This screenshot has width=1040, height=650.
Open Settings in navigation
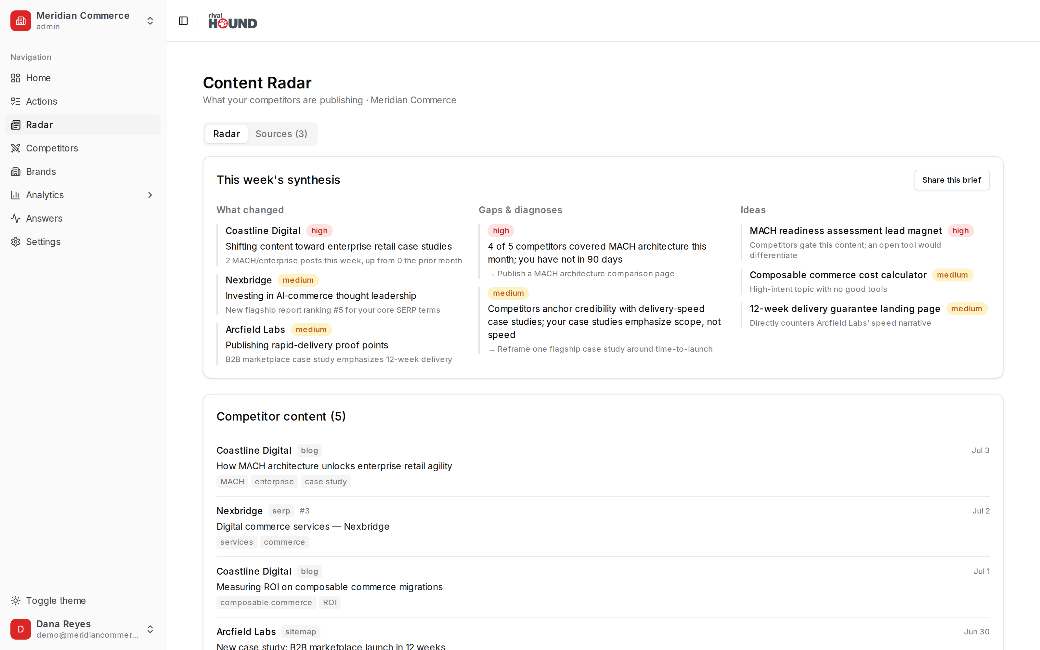[83, 241]
